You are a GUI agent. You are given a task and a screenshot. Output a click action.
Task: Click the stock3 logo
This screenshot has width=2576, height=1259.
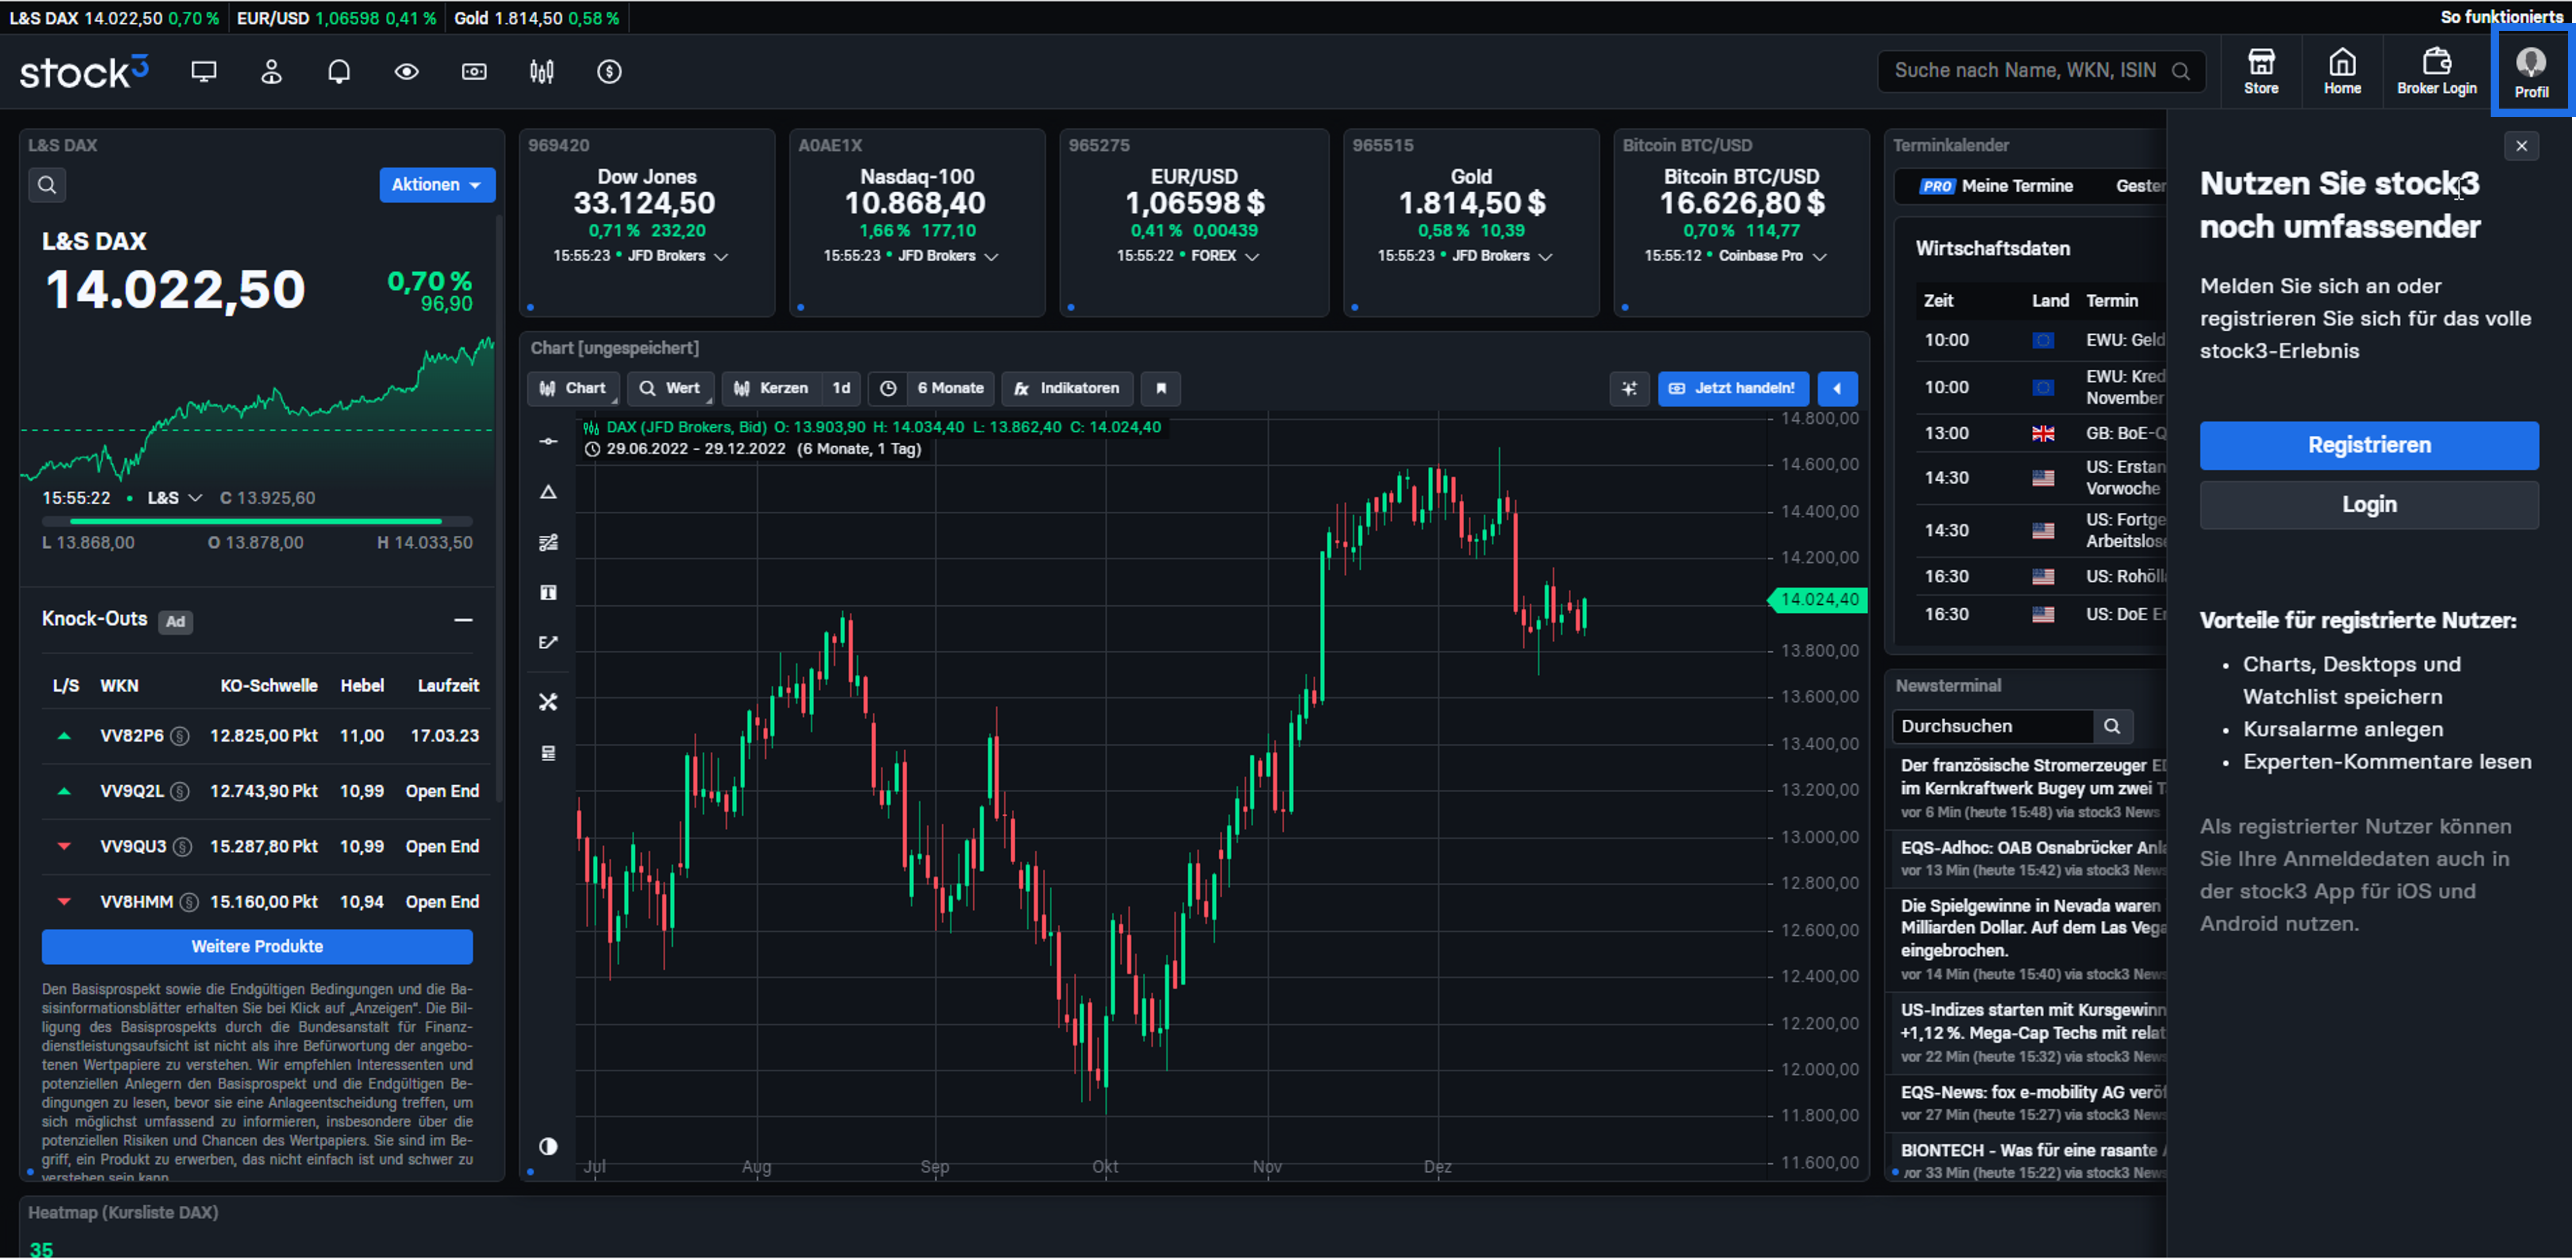(x=85, y=72)
